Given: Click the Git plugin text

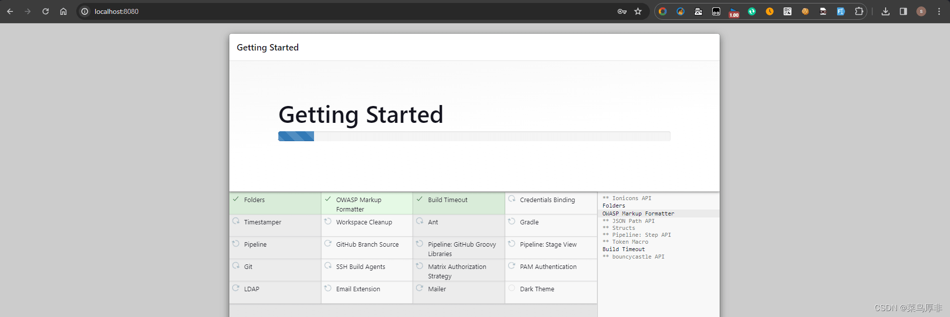Looking at the screenshot, I should (248, 267).
